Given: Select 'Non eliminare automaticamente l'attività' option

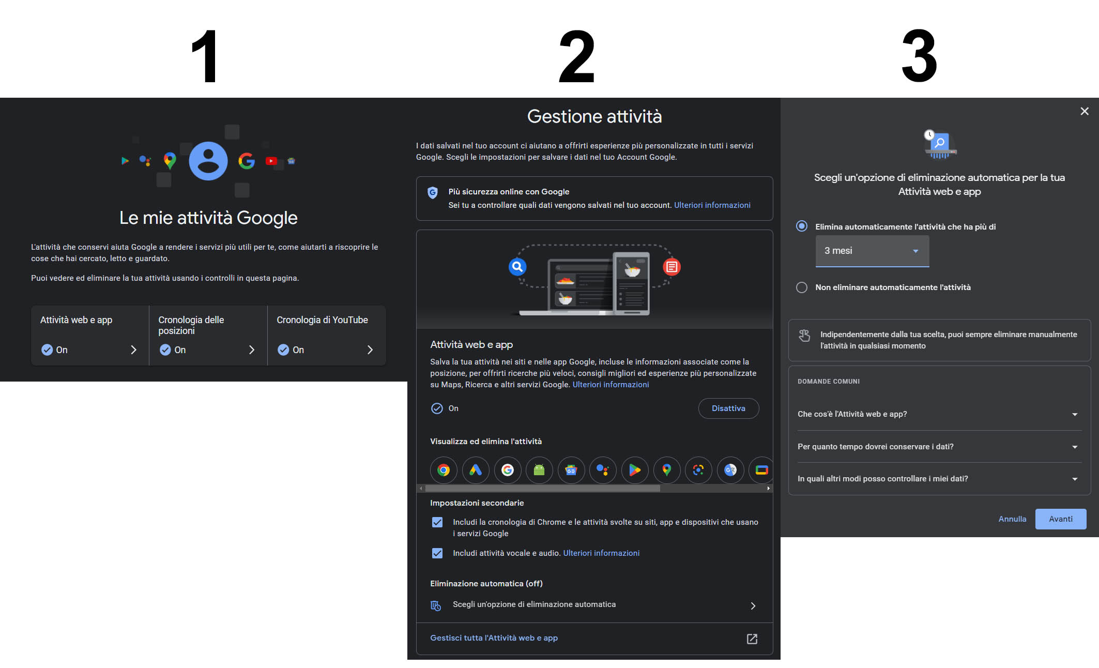Looking at the screenshot, I should [802, 287].
